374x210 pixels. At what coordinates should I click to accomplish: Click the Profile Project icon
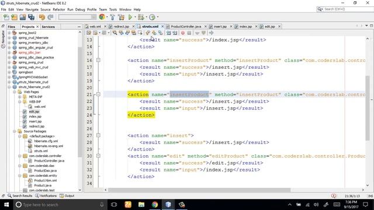(x=152, y=17)
